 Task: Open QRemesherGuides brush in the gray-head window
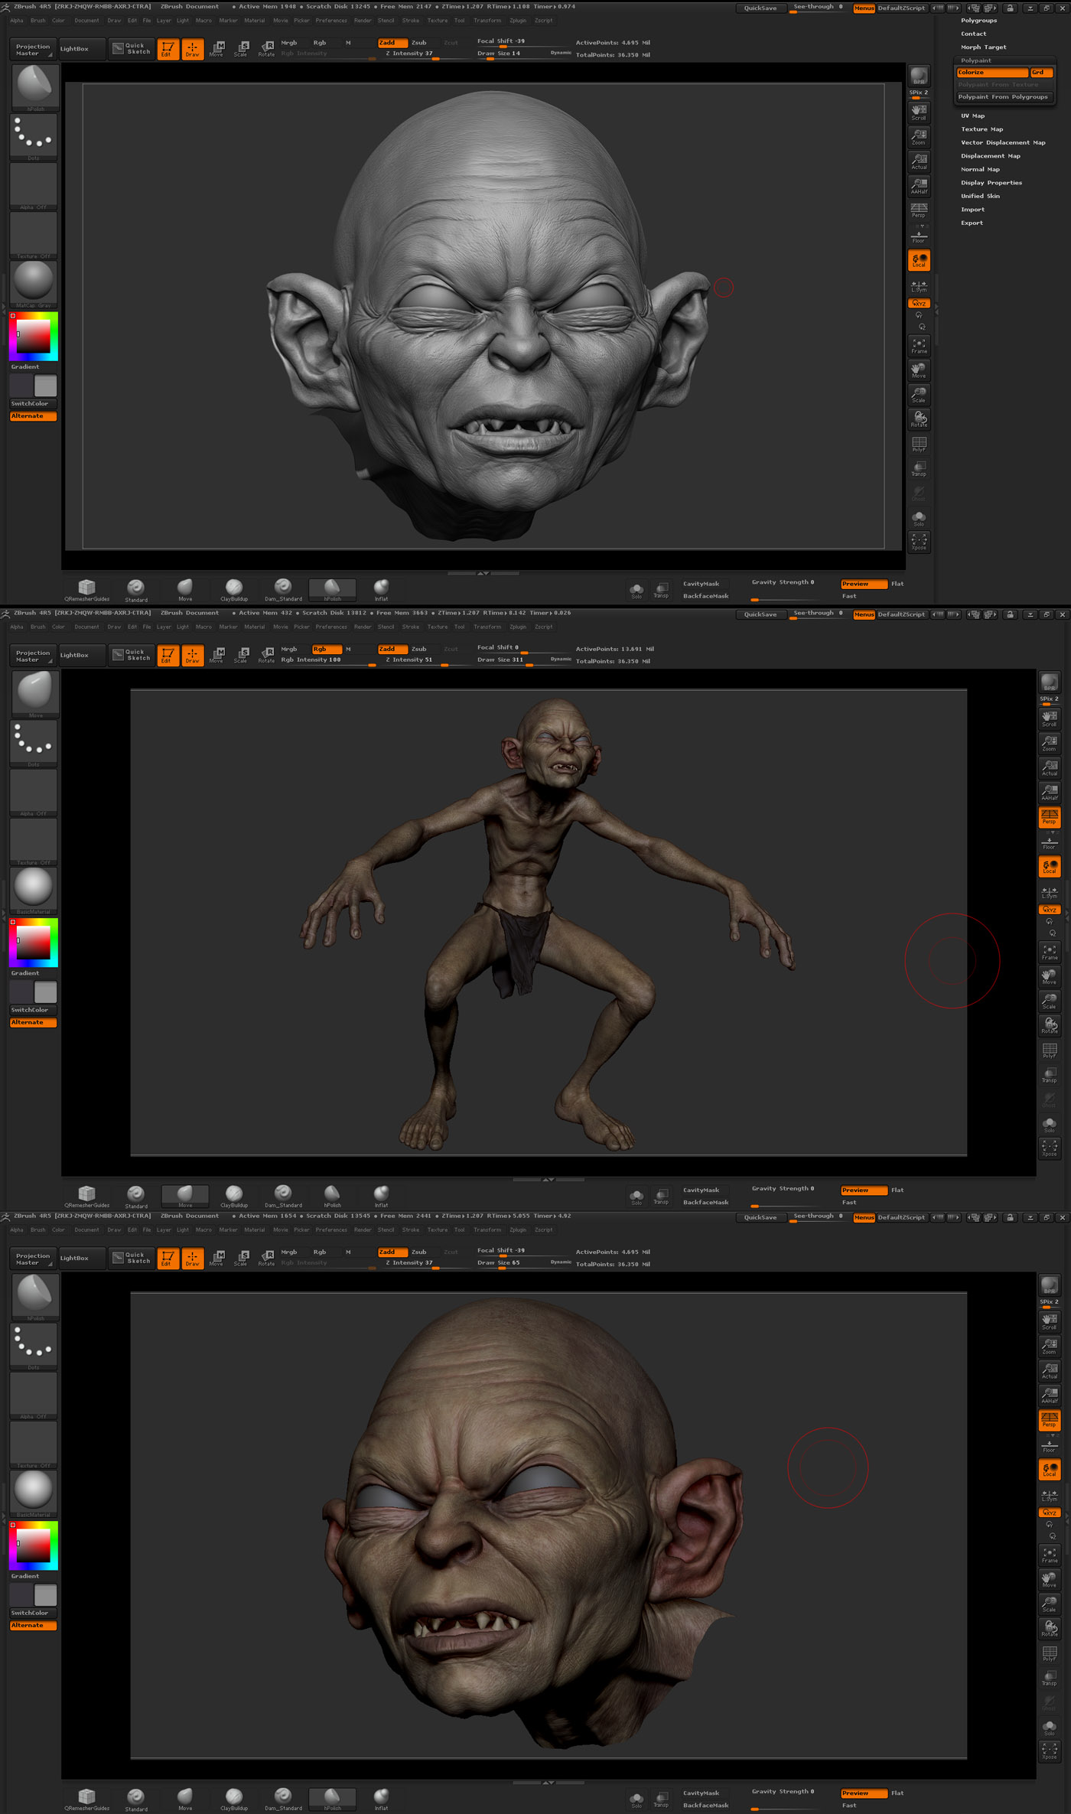pos(86,589)
